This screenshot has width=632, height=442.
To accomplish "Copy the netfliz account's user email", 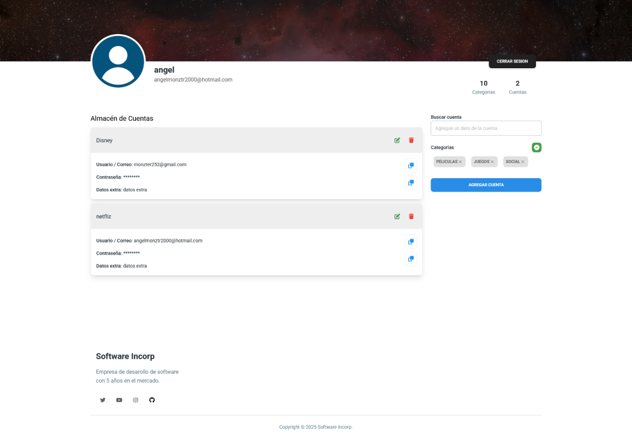I will click(411, 242).
